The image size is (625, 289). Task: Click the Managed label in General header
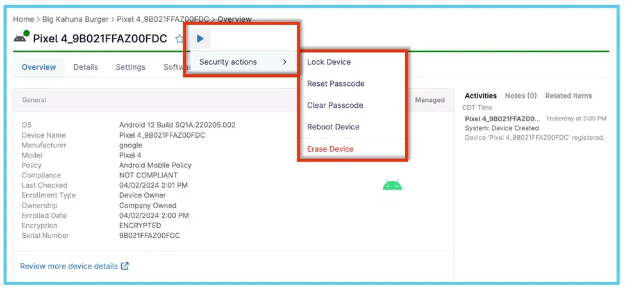pos(429,100)
